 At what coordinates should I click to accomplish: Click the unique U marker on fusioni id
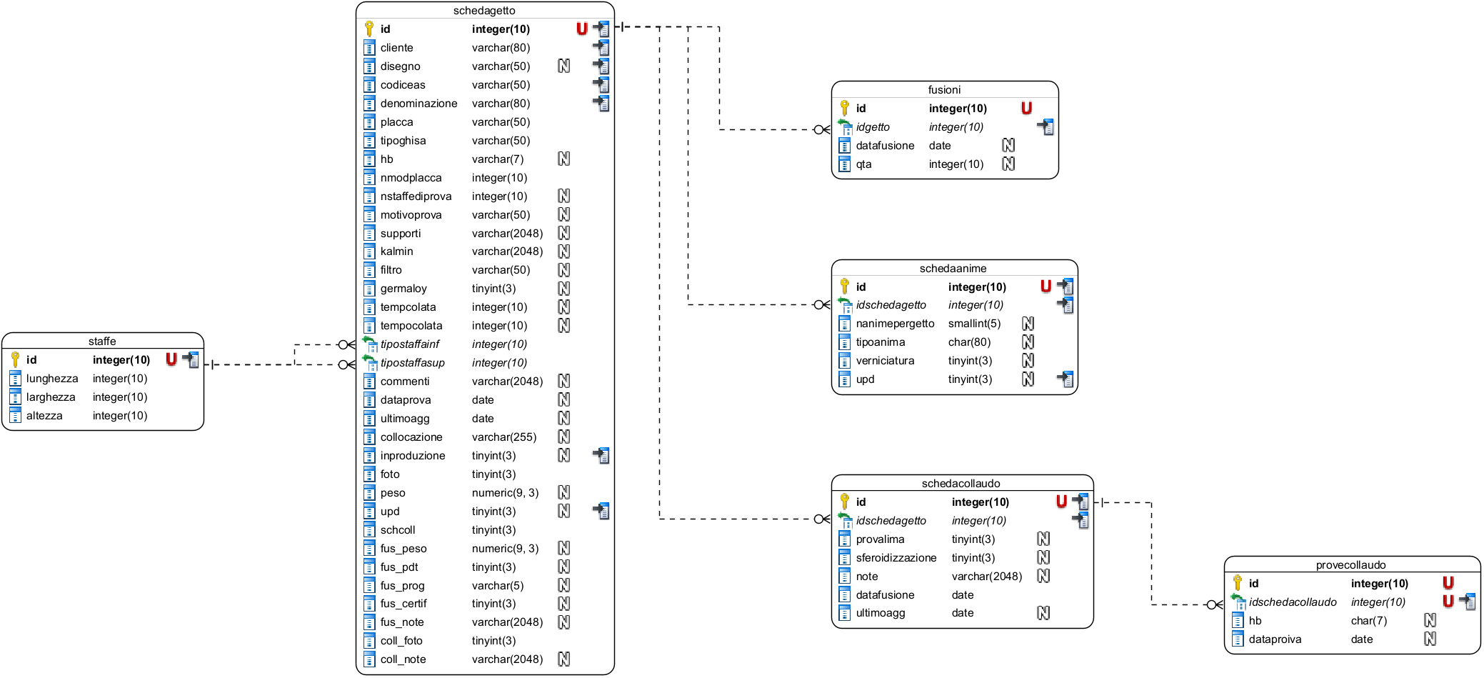pyautogui.click(x=1026, y=108)
